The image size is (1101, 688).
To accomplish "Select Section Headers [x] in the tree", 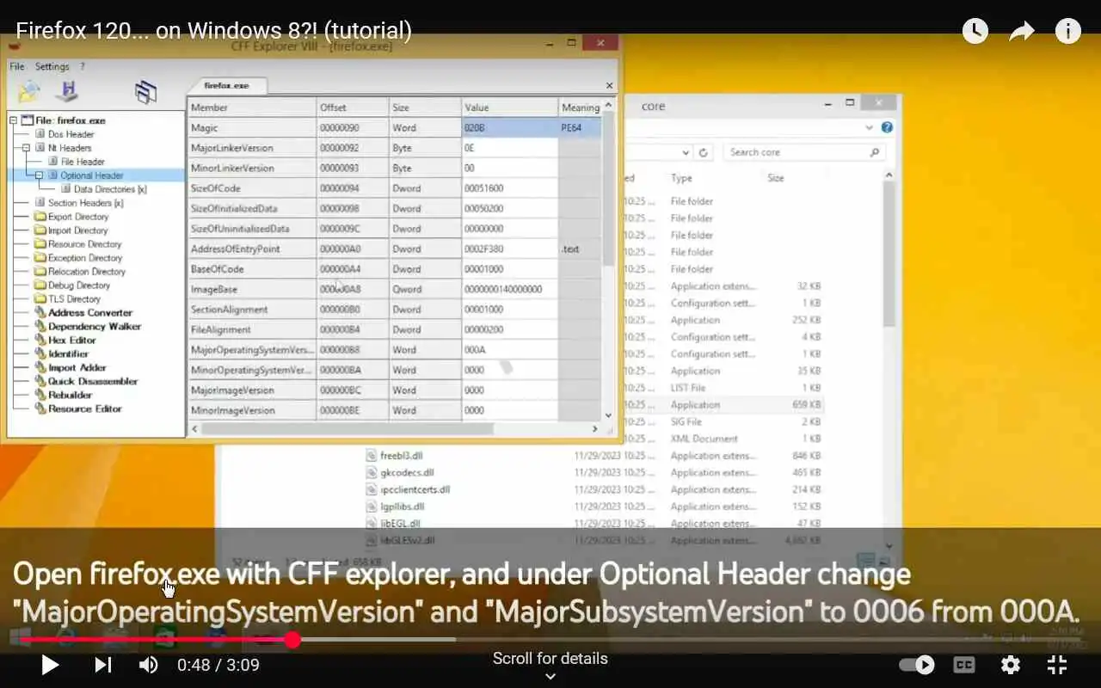I will [x=85, y=203].
